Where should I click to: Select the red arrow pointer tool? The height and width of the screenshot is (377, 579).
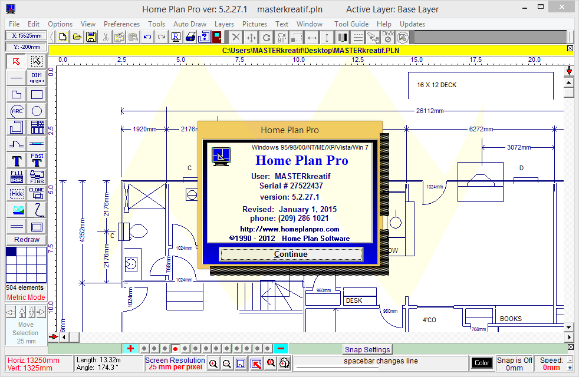click(x=17, y=61)
